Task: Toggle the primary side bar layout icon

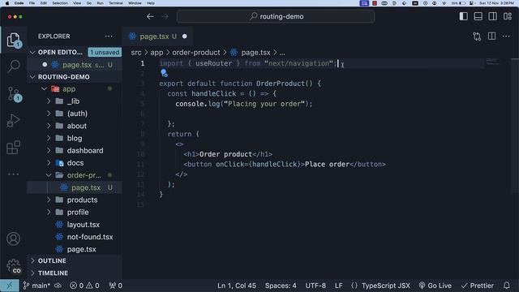Action: click(463, 16)
